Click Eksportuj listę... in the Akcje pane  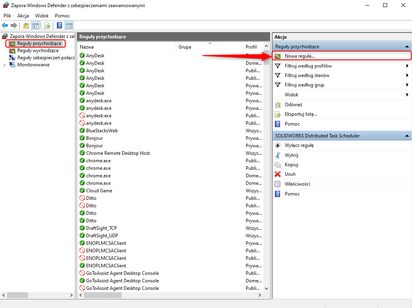342,114
